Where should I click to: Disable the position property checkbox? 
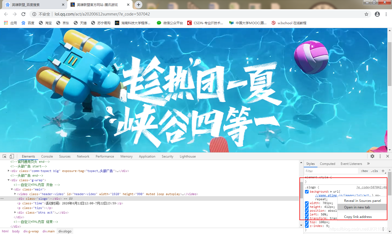pyautogui.click(x=307, y=211)
